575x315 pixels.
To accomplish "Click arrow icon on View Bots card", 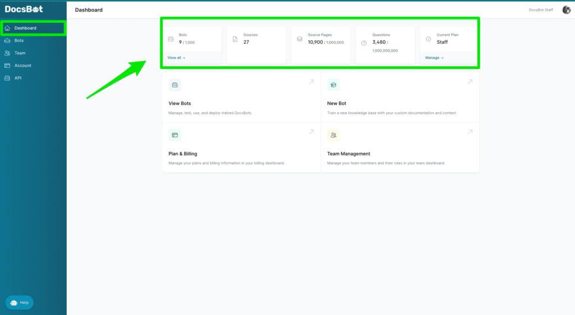I will point(311,82).
